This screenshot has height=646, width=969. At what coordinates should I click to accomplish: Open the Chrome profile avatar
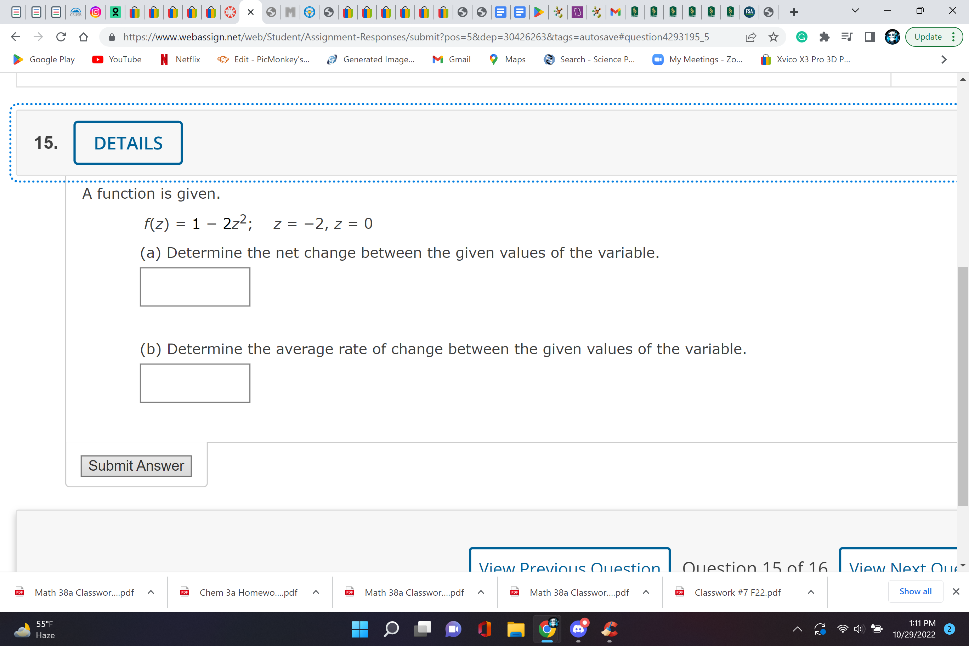pyautogui.click(x=892, y=37)
